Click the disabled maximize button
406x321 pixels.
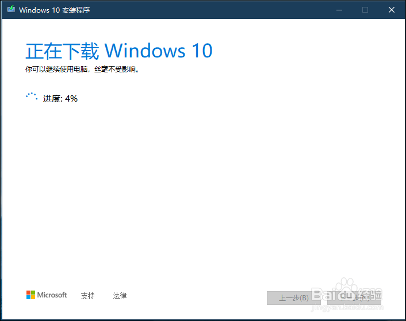click(x=365, y=10)
